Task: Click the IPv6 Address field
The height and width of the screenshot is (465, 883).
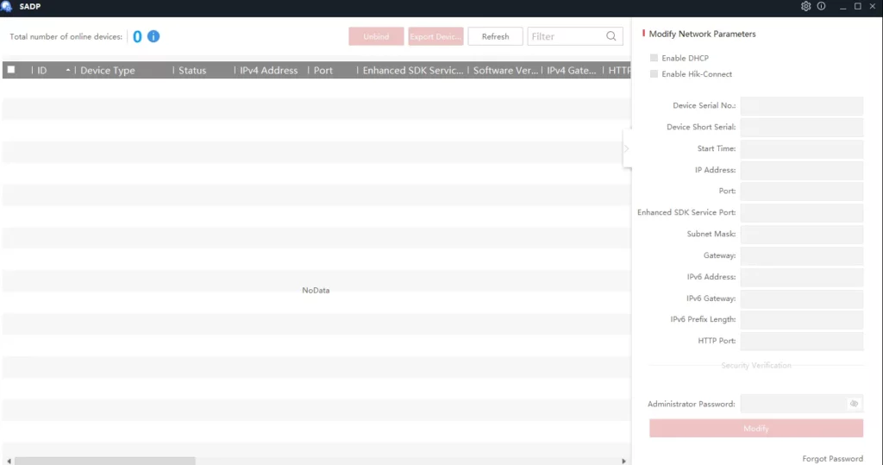Action: (x=802, y=277)
